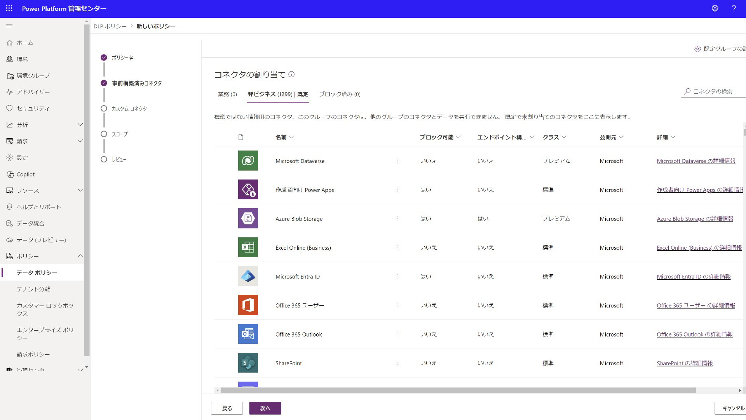Image resolution: width=746 pixels, height=420 pixels.
Task: Click the 環境グループ icon
Action: (x=10, y=76)
